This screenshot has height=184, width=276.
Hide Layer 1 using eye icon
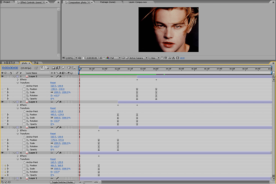coord(2,178)
